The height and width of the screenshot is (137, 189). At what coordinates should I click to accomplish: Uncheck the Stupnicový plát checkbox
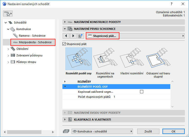coord(64,44)
